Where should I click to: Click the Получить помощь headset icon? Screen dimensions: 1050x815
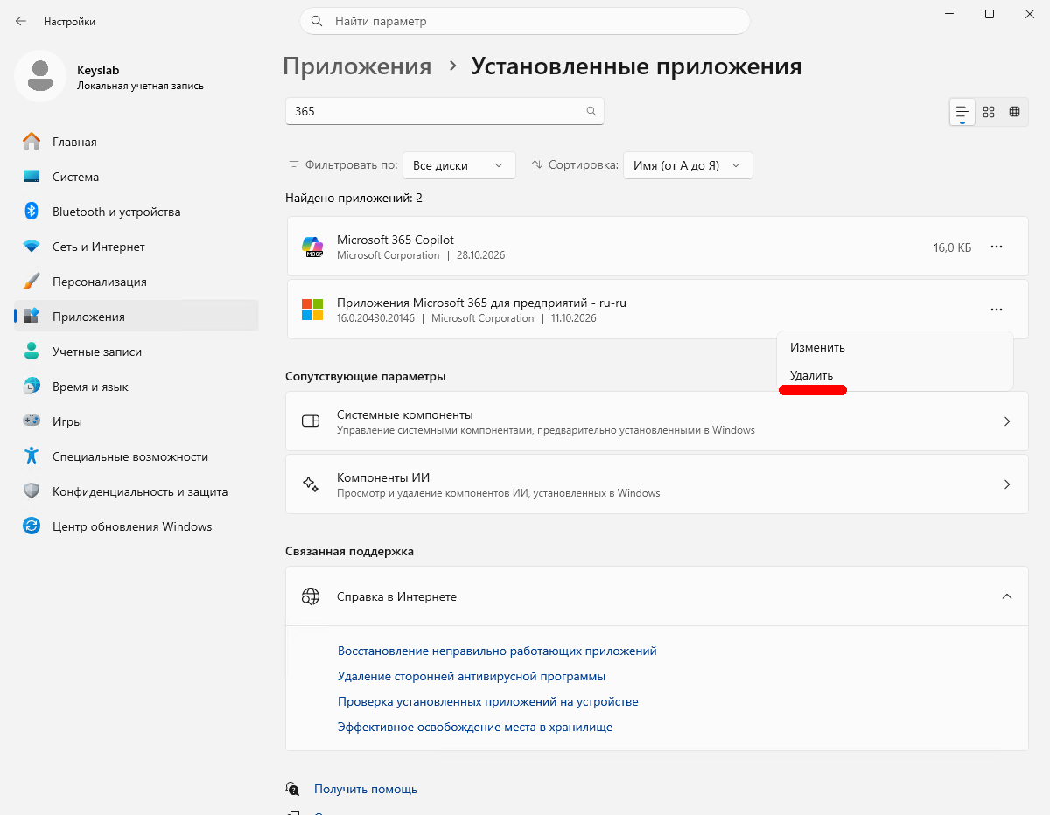click(292, 789)
